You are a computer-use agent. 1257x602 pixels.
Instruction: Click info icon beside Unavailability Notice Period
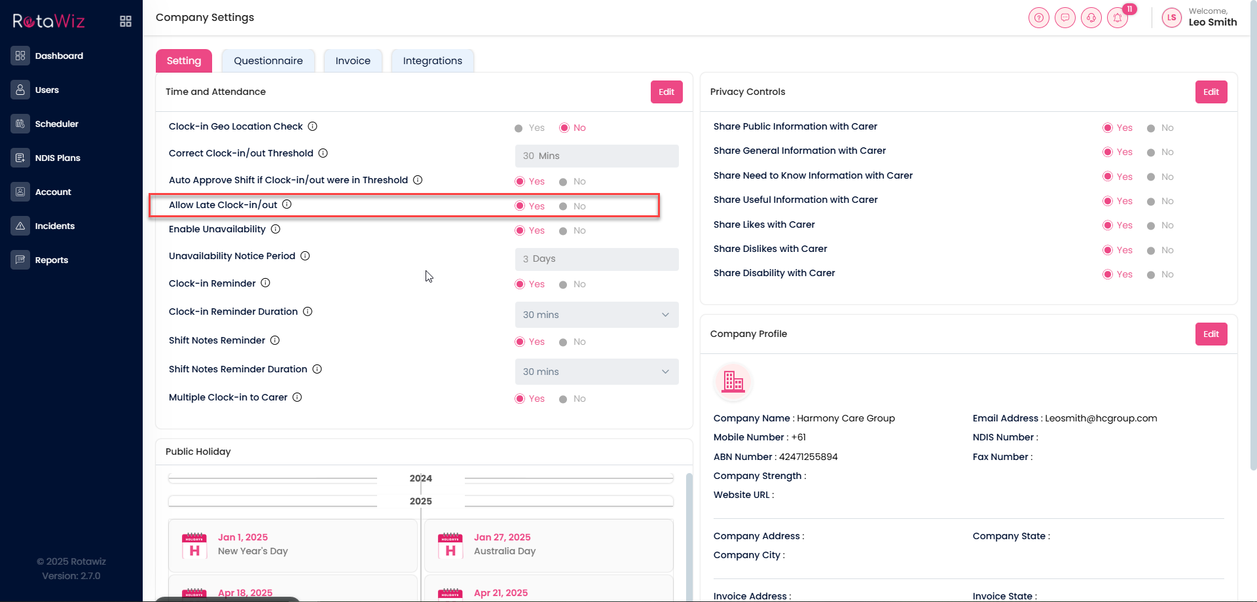(x=305, y=256)
